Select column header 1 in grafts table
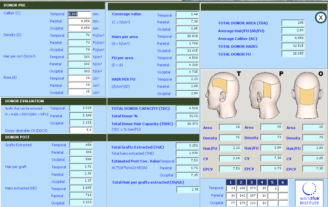 point(230,182)
